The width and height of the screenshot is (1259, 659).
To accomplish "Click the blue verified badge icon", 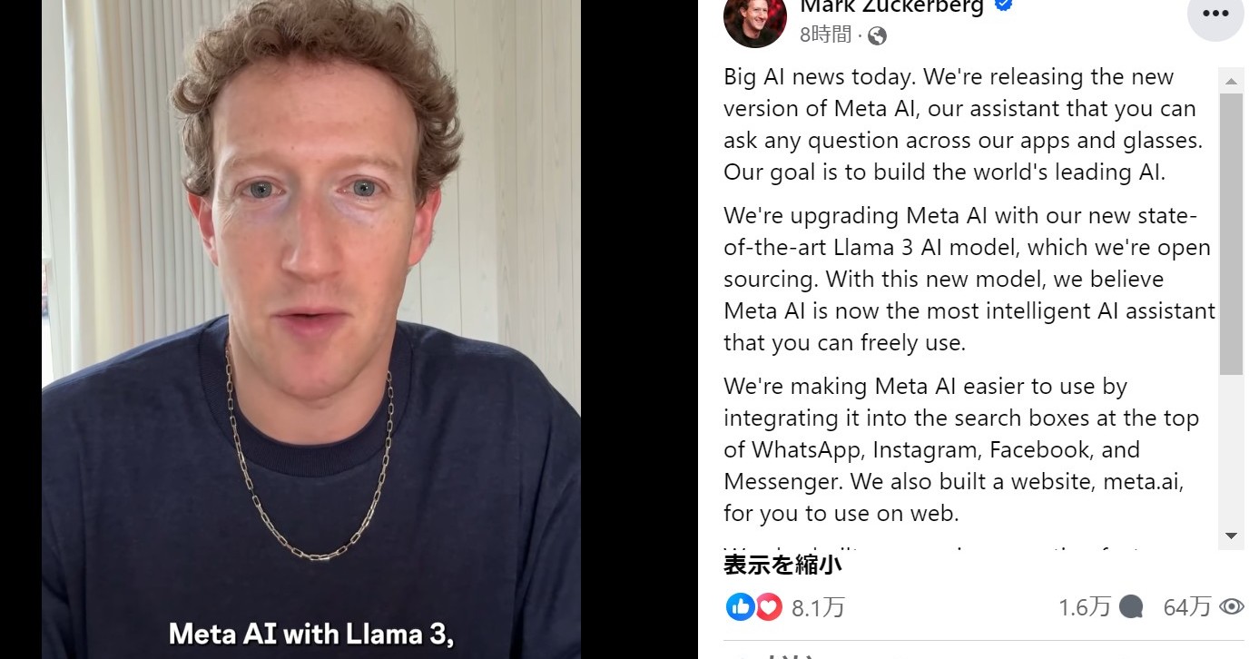I will (1004, 5).
